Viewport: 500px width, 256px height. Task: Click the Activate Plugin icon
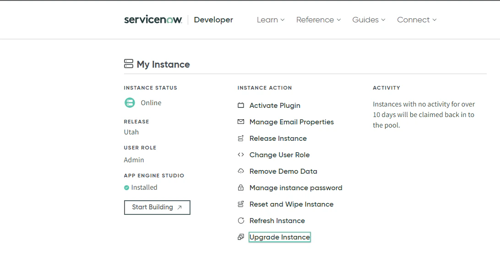(241, 106)
